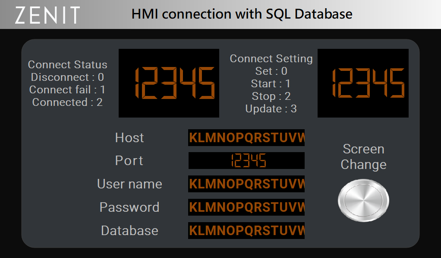Image resolution: width=441 pixels, height=258 pixels.
Task: Click the Port label
Action: click(129, 160)
